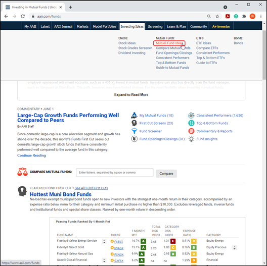Click the orange D expense ratio badge
The height and width of the screenshot is (266, 267).
coord(194,260)
